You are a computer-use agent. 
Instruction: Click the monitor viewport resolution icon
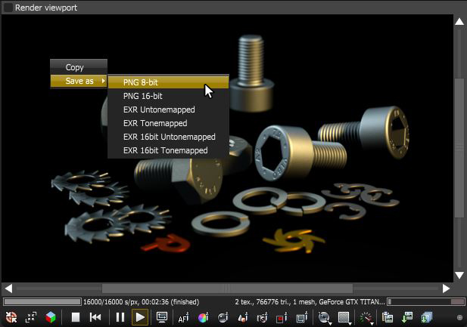click(162, 317)
